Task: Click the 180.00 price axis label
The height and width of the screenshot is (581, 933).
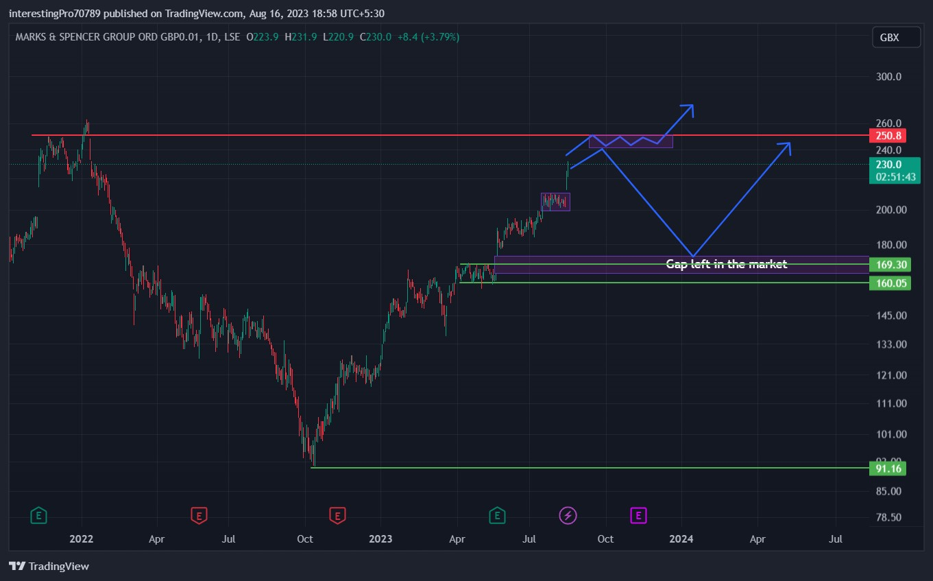Action: 891,245
